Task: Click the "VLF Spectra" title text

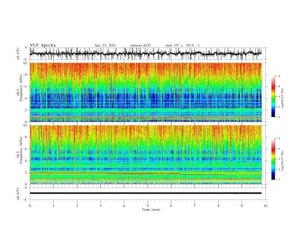Action: [43, 45]
